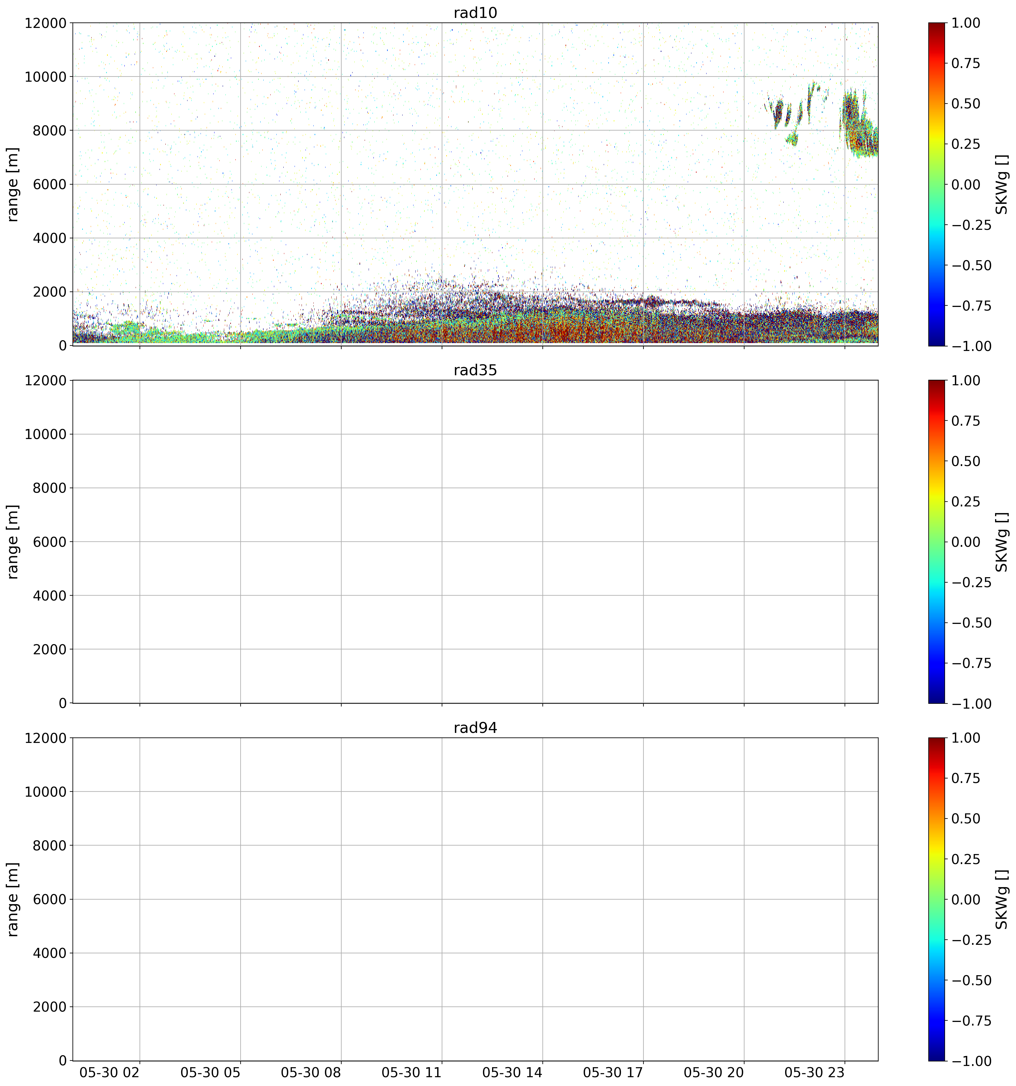
Task: Click the 0.75 tick on rad10's colorbar
Action: click(x=966, y=63)
